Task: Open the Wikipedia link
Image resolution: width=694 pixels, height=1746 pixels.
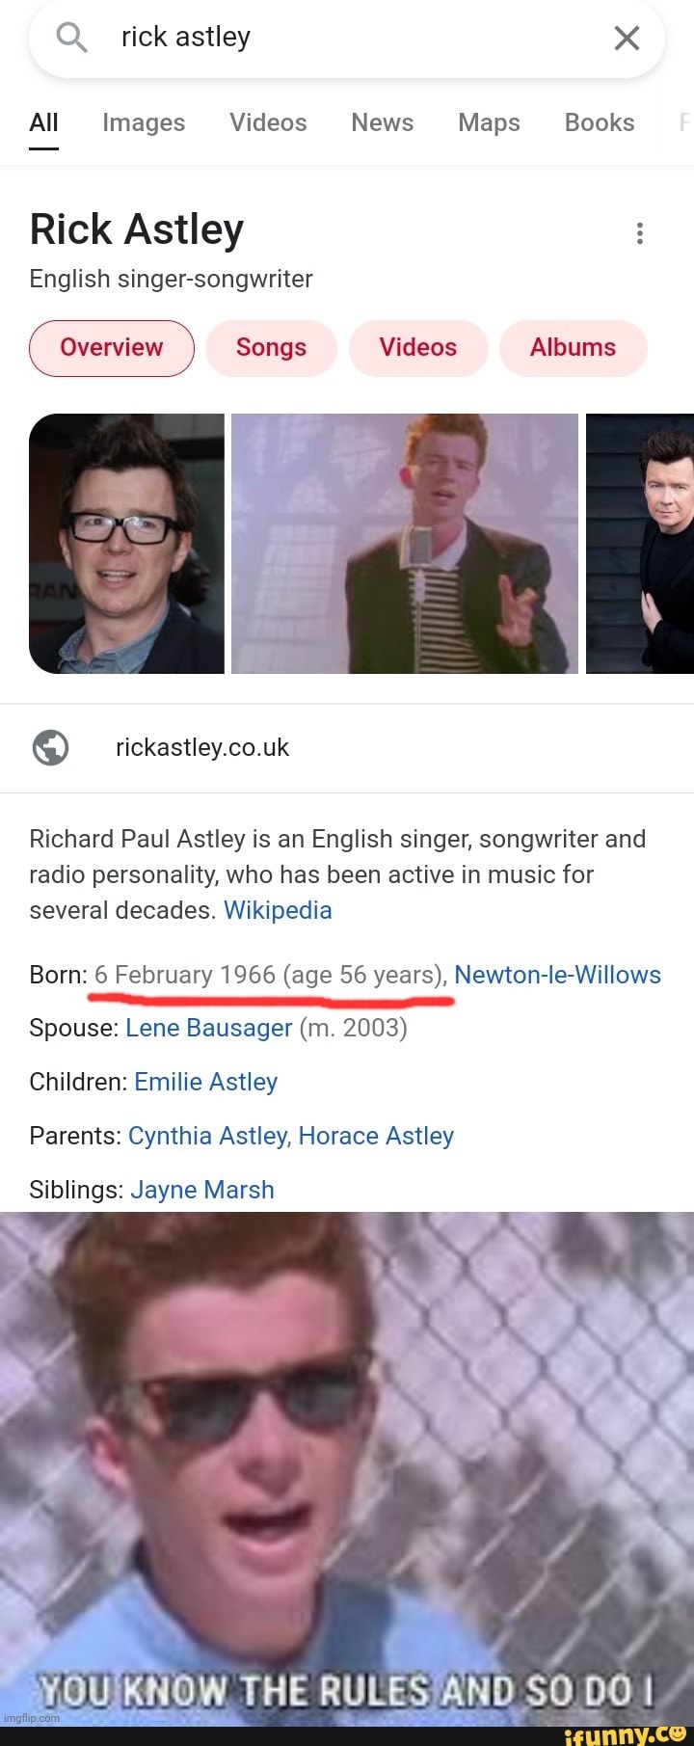Action: point(278,910)
